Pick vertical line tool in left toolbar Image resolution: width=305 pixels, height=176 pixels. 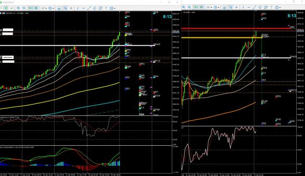point(78,8)
